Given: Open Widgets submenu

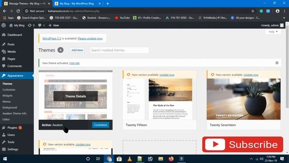Looking at the screenshot, I should [x=8, y=96].
